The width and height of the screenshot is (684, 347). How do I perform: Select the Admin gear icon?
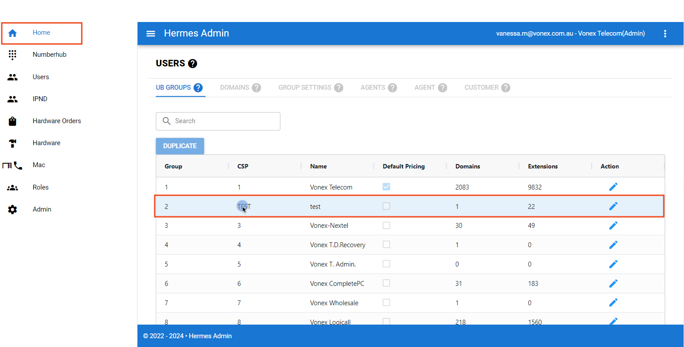(12, 209)
